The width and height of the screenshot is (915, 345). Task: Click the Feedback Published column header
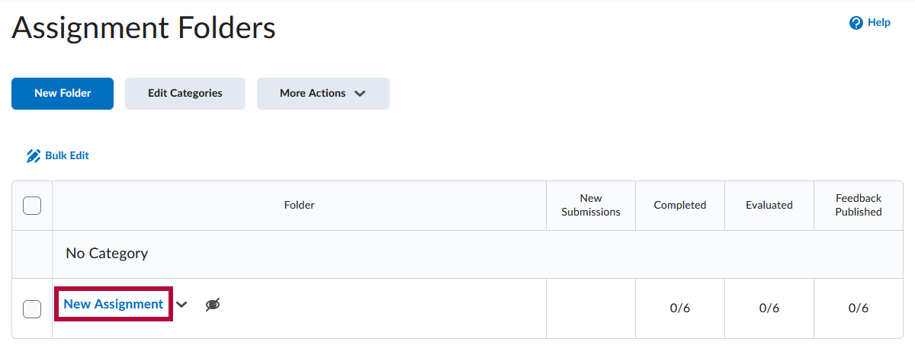coord(859,205)
